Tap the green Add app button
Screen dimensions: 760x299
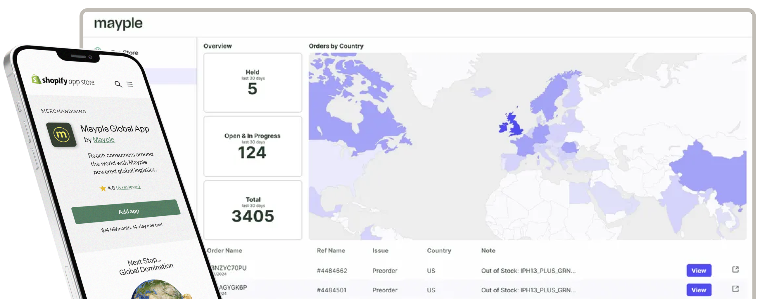[x=126, y=211]
